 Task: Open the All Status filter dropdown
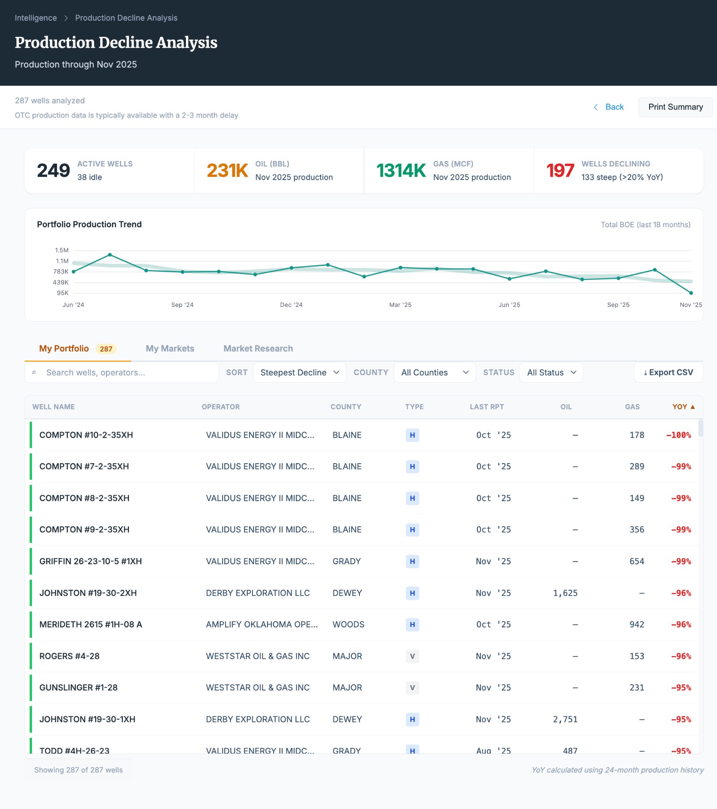tap(551, 373)
